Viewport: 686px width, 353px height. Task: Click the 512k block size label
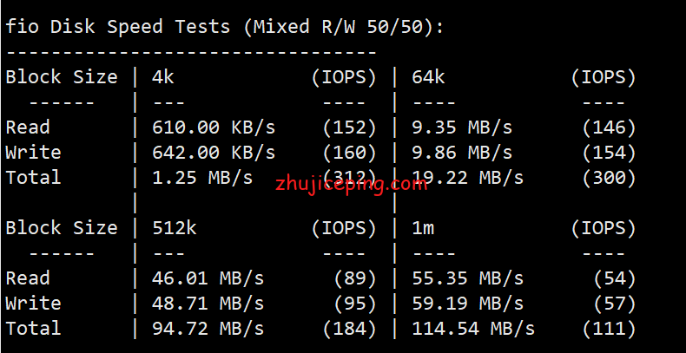175,228
